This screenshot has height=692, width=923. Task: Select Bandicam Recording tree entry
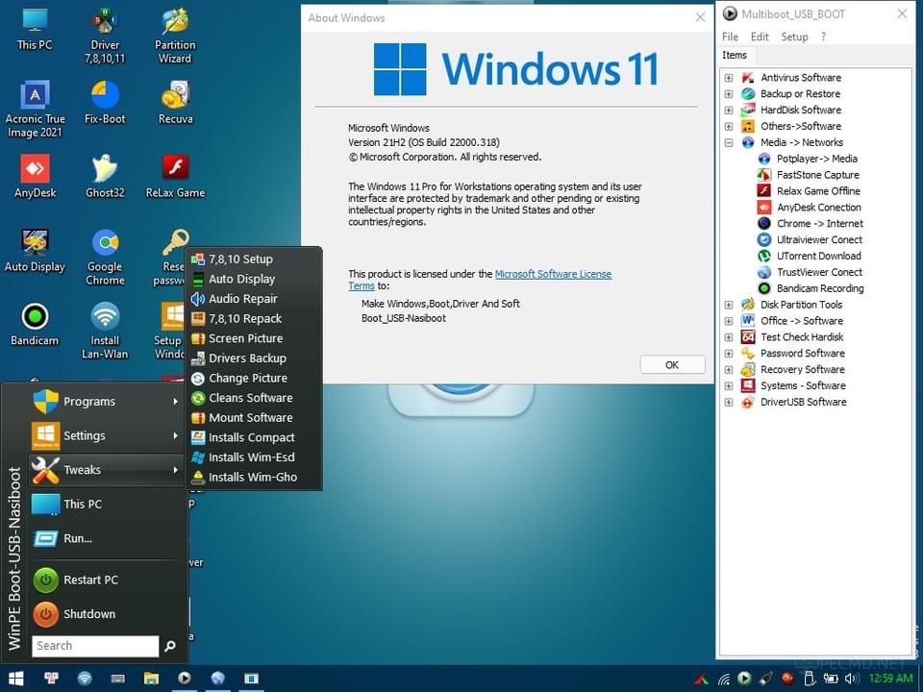click(820, 288)
